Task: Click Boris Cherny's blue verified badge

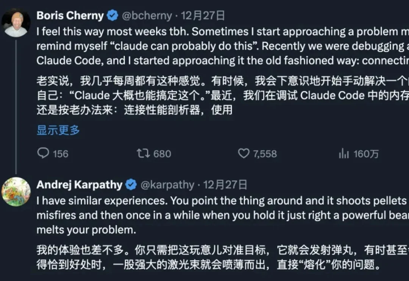Action: (x=111, y=15)
